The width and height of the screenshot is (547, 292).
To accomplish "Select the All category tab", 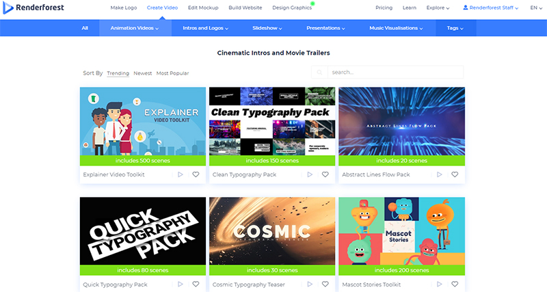I will [85, 29].
